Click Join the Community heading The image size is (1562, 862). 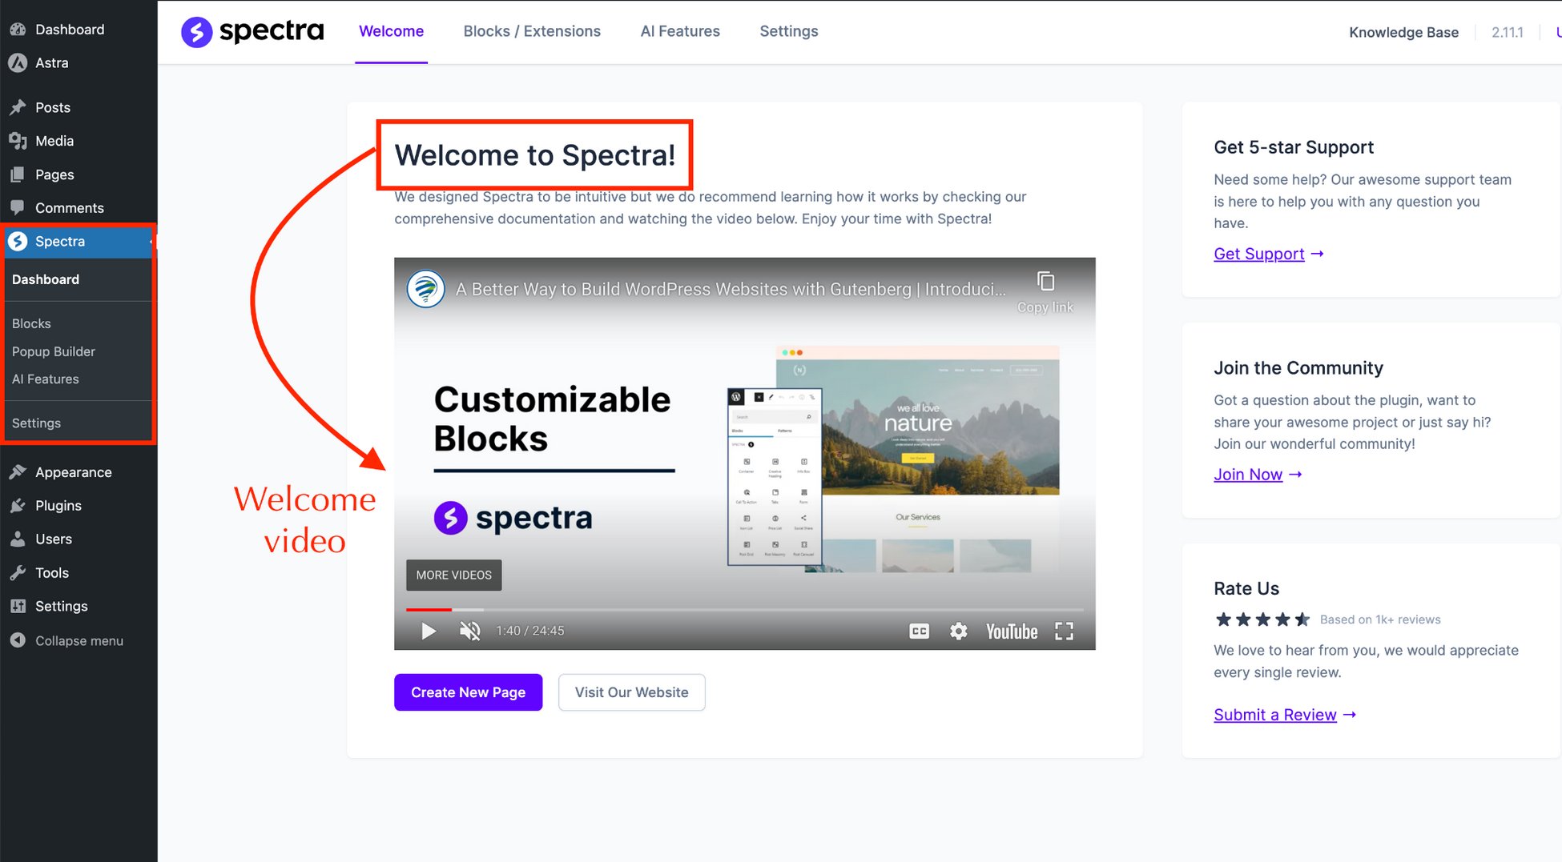[x=1298, y=368]
